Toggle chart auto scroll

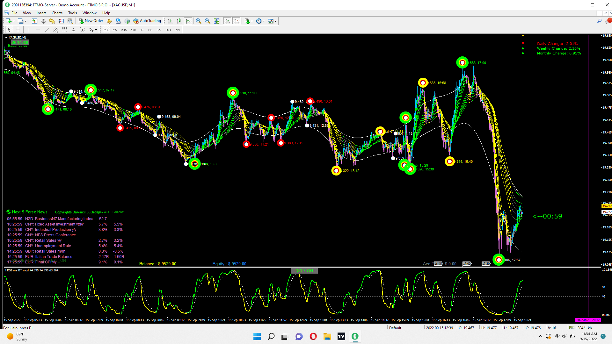pos(228,21)
